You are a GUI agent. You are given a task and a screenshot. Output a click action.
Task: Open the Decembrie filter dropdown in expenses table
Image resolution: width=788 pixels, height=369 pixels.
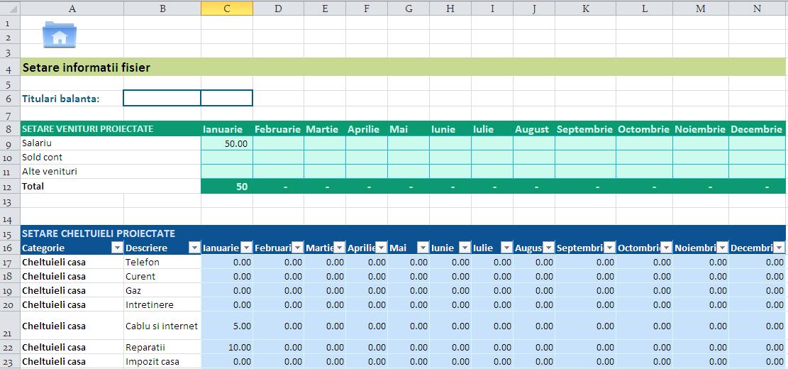point(779,248)
